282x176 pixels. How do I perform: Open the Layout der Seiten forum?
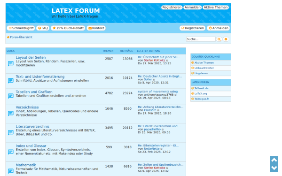(x=31, y=57)
